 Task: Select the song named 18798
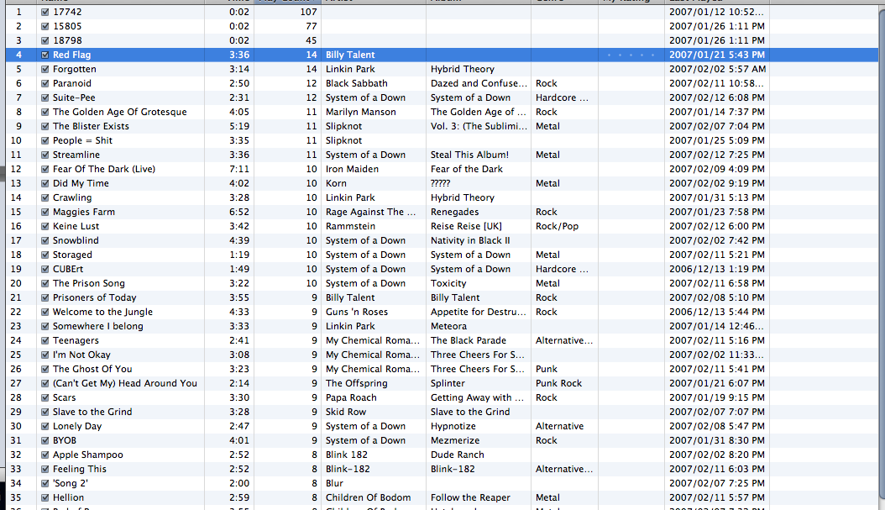click(67, 40)
